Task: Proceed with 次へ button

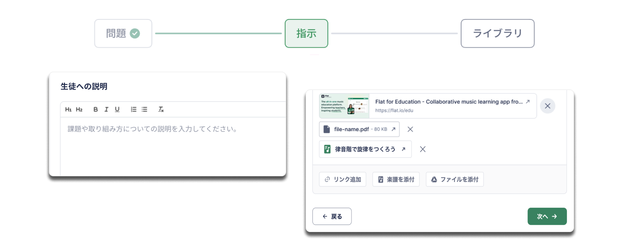Action: 547,216
